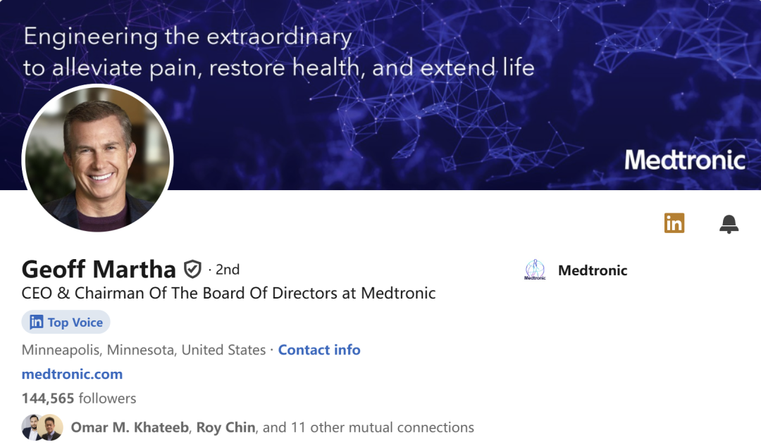Click the white Medtronic logo on banner
This screenshot has height=445, width=761.
click(684, 160)
